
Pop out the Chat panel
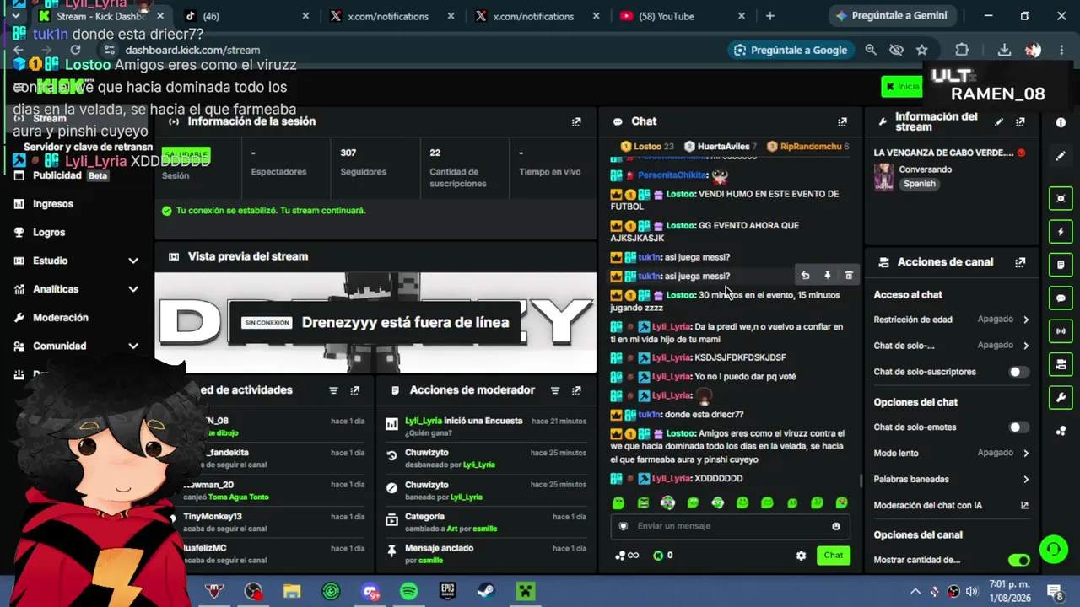click(842, 121)
